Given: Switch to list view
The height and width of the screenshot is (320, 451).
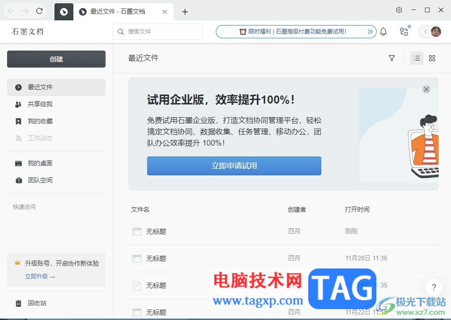Looking at the screenshot, I should coord(417,58).
